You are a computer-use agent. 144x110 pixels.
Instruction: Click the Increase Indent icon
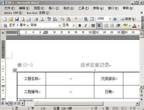(x=118, y=25)
